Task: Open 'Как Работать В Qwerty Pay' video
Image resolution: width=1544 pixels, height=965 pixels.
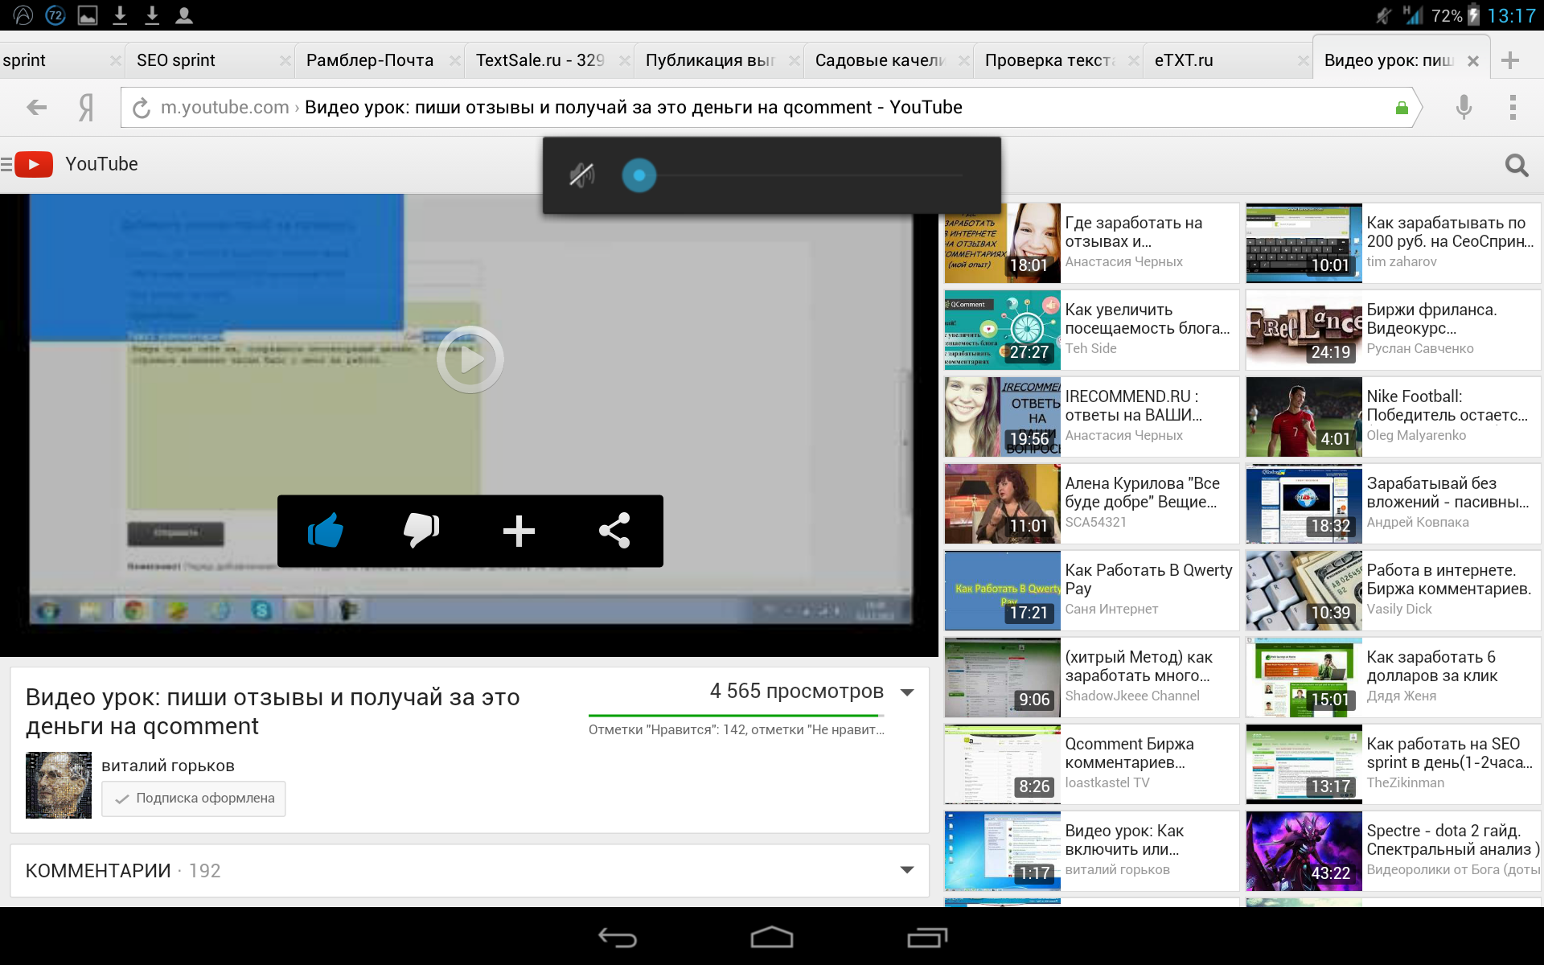Action: click(x=1091, y=590)
